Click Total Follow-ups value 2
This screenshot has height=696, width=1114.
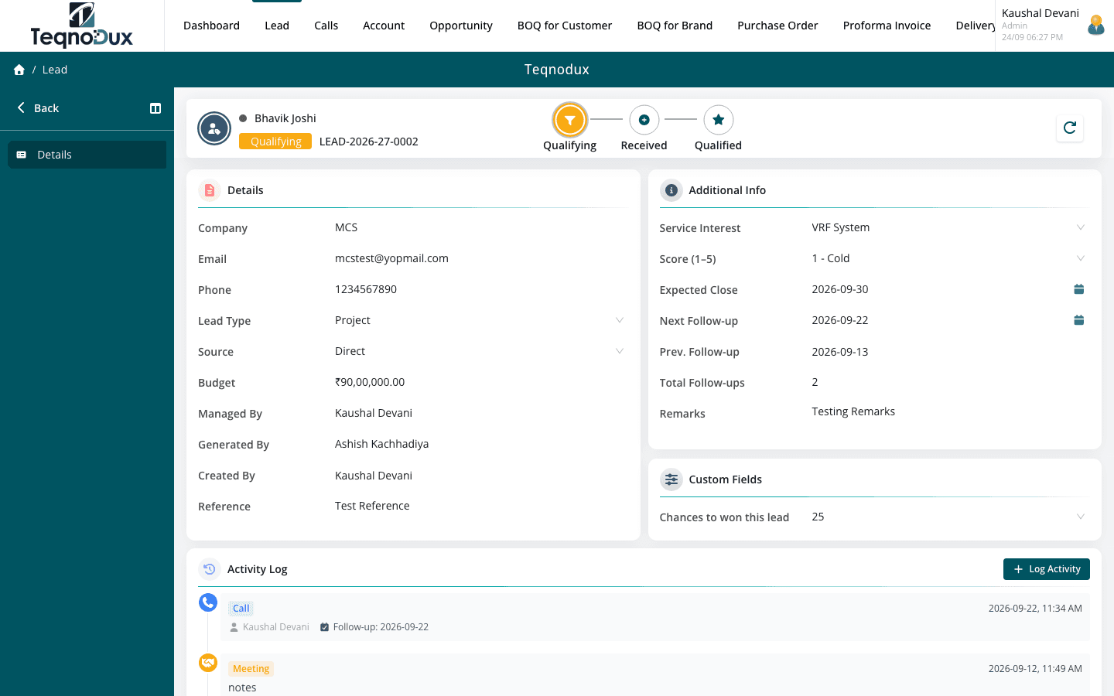point(815,382)
